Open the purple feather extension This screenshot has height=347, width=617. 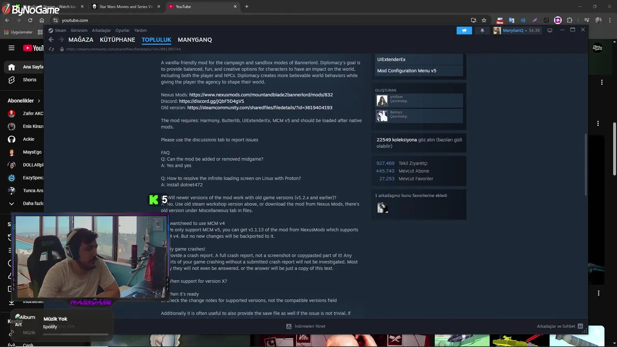point(535,20)
